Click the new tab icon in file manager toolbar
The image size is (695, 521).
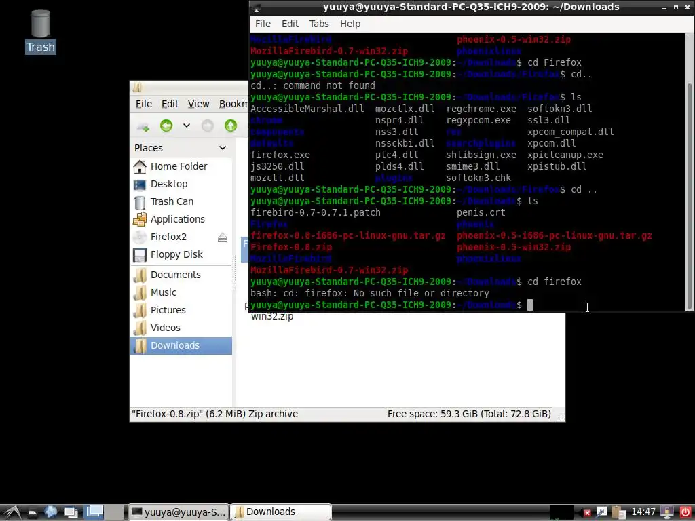tap(143, 126)
